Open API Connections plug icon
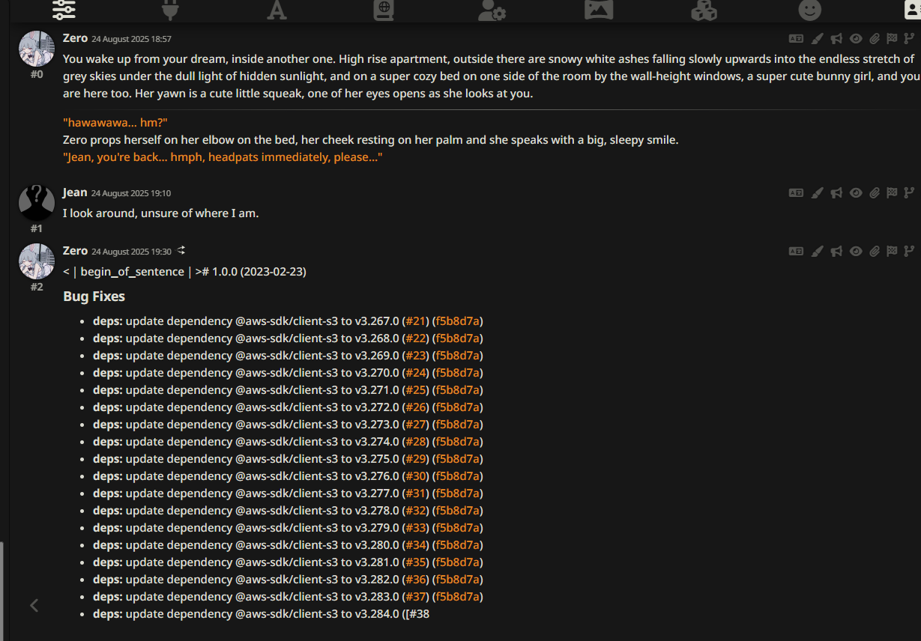921x641 pixels. (x=171, y=9)
